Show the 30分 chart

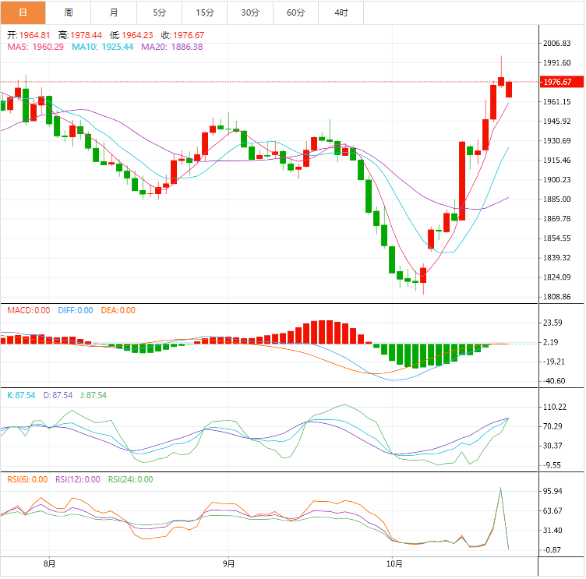250,12
